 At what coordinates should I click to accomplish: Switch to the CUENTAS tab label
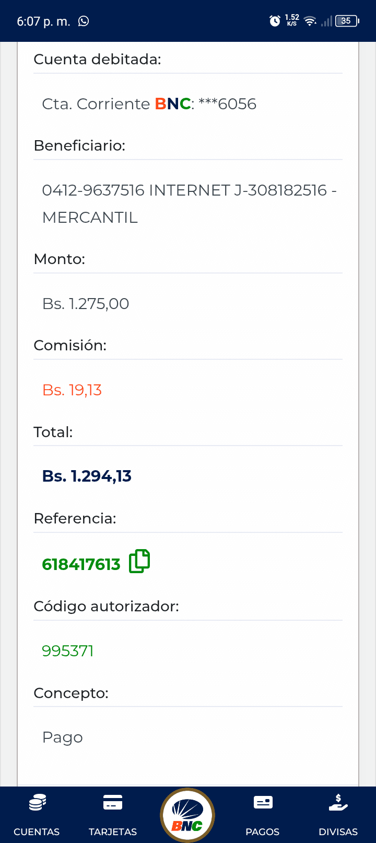(x=37, y=831)
